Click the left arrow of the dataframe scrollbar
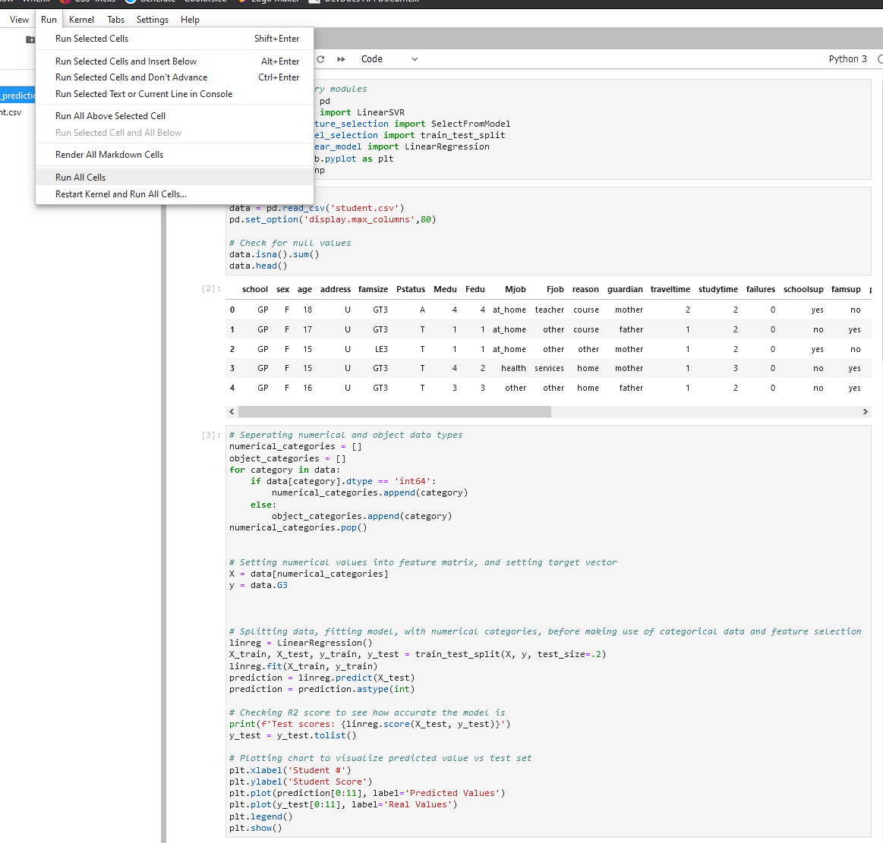Screen dimensions: 883x843 (x=232, y=412)
